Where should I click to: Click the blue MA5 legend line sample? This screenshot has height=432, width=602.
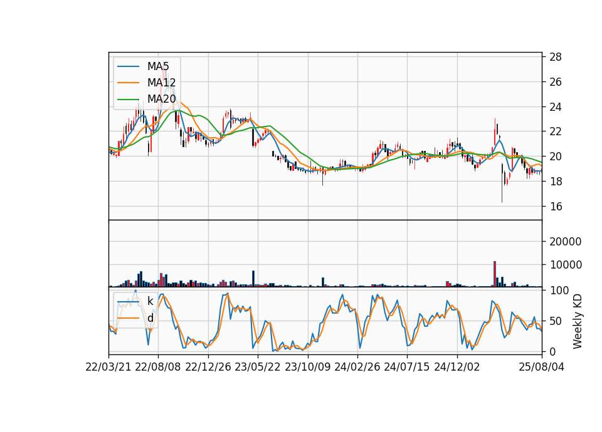pyautogui.click(x=128, y=66)
